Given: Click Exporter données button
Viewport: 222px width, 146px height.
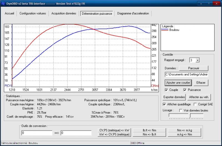Looking at the screenshot, I should pyautogui.click(x=174, y=97).
